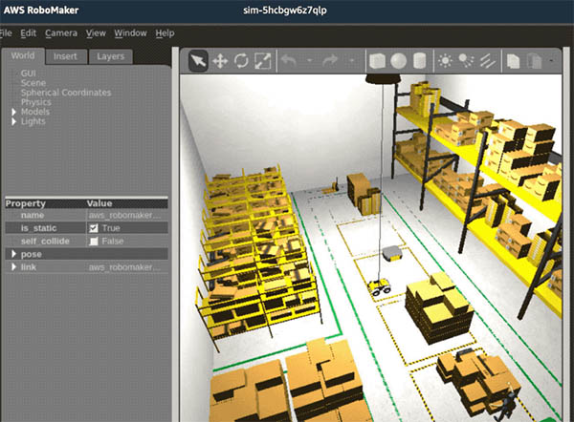This screenshot has width=574, height=422.
Task: Click the name property label
Action: (33, 215)
